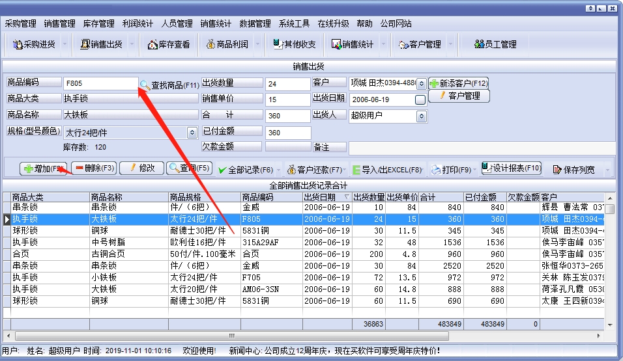The width and height of the screenshot is (623, 361).
Task: Click the 新添客户(F12) button
Action: click(x=458, y=83)
